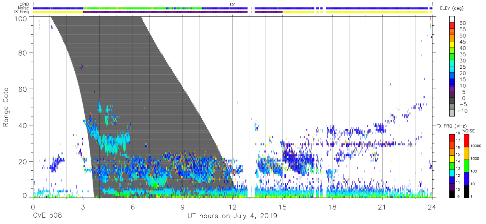The width and height of the screenshot is (486, 224).
Task: Click x-axis hour label 6
Action: coord(133,207)
